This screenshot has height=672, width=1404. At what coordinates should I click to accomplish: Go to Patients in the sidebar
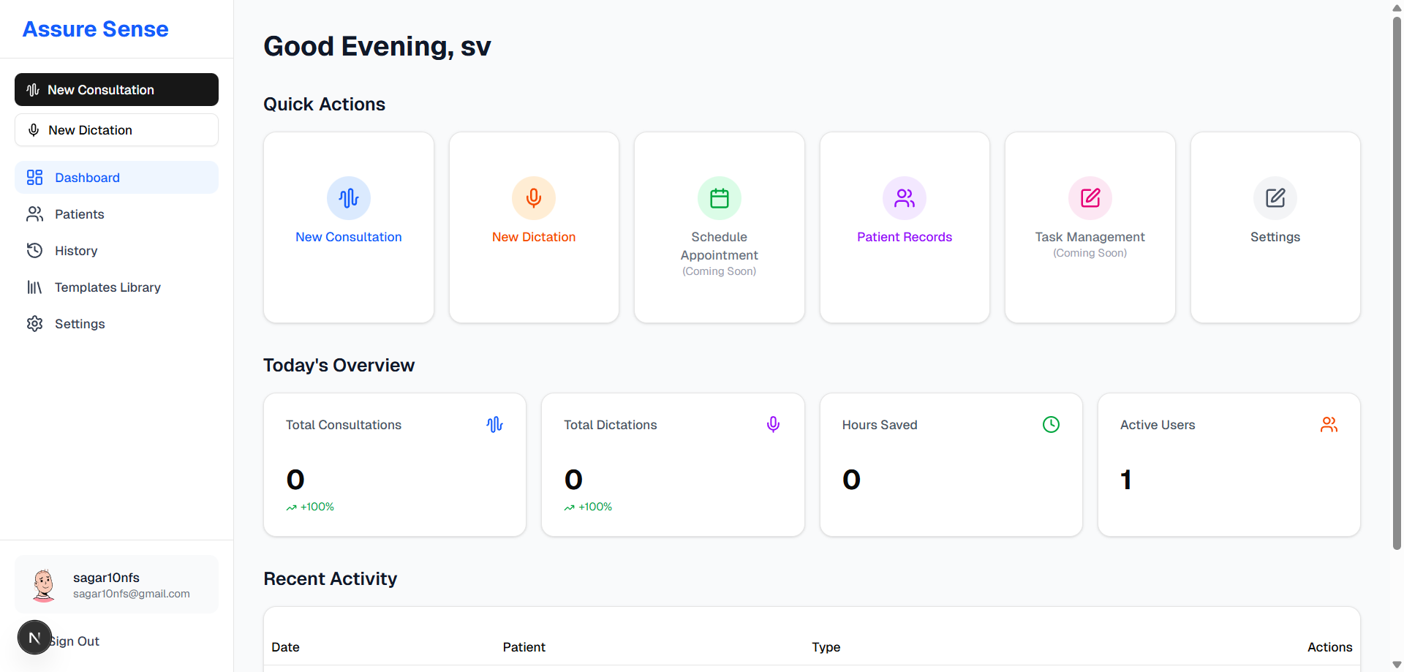[79, 214]
